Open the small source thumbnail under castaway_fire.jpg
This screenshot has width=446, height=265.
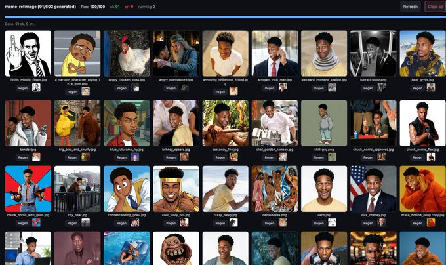click(233, 157)
